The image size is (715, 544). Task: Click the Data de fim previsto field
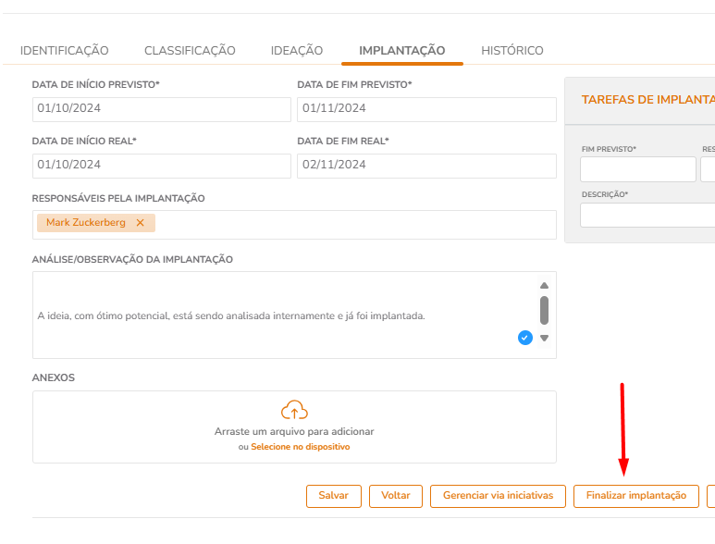[426, 109]
